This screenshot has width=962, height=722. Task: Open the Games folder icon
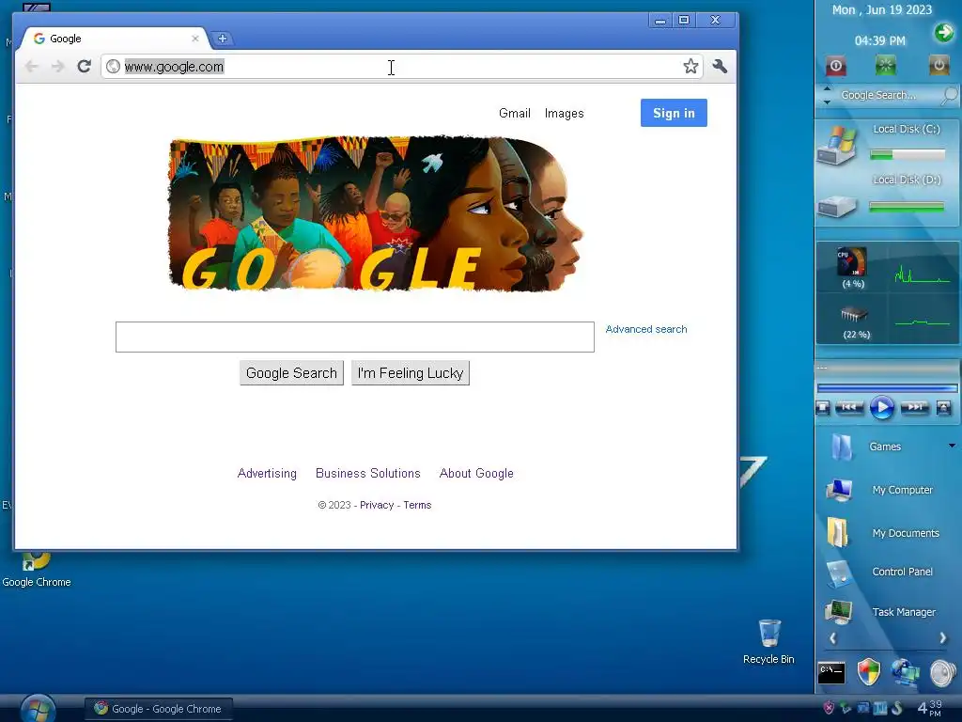tap(842, 447)
